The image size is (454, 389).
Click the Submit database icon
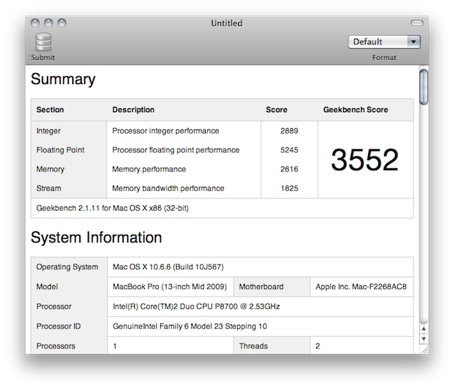43,42
